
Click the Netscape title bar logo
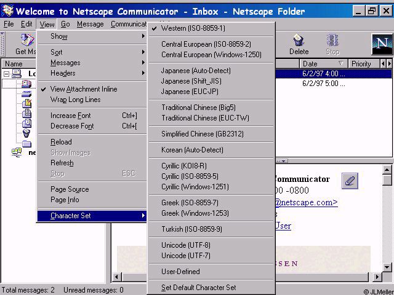[7, 11]
